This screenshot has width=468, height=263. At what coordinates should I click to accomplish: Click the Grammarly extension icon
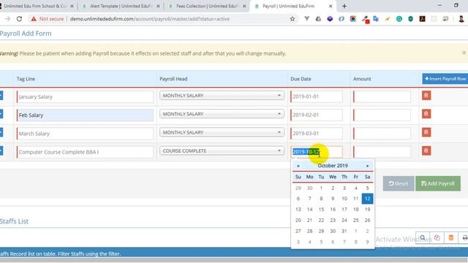click(399, 19)
